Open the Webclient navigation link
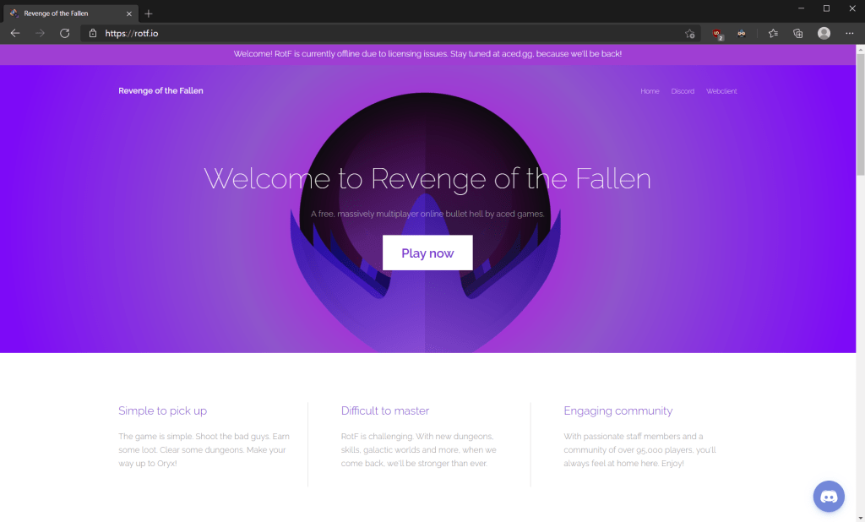 [721, 91]
